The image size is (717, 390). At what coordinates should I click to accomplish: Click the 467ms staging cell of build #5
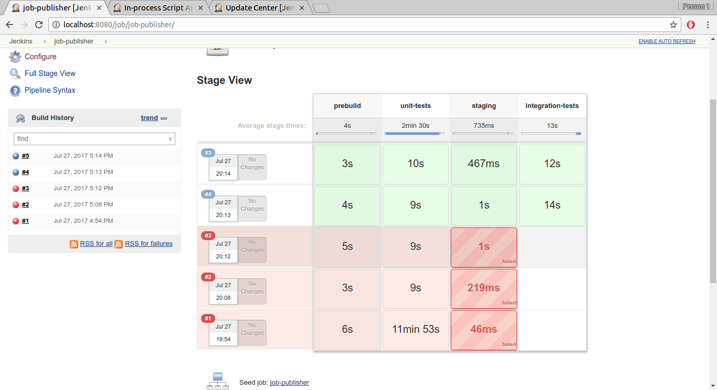click(484, 164)
